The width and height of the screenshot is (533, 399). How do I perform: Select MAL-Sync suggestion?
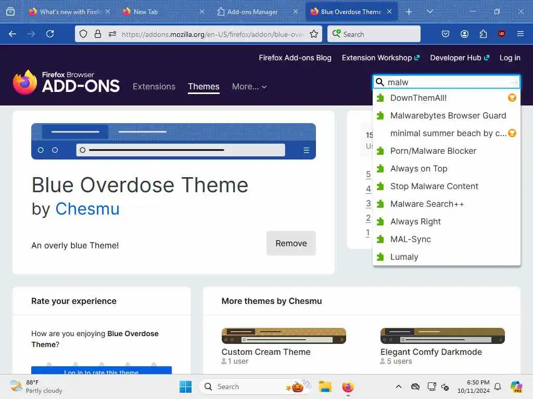446,239
